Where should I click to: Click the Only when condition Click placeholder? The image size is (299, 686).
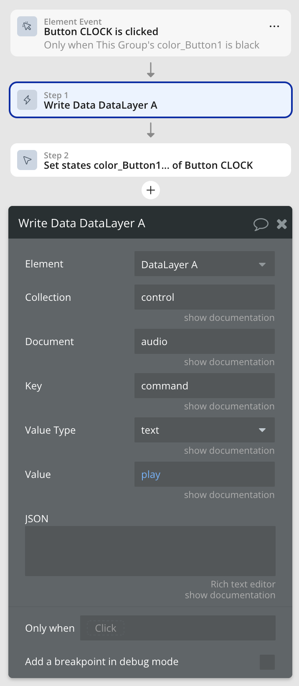click(x=106, y=628)
